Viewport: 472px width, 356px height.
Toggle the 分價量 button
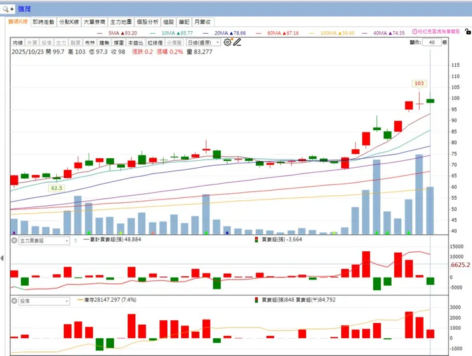pyautogui.click(x=174, y=43)
